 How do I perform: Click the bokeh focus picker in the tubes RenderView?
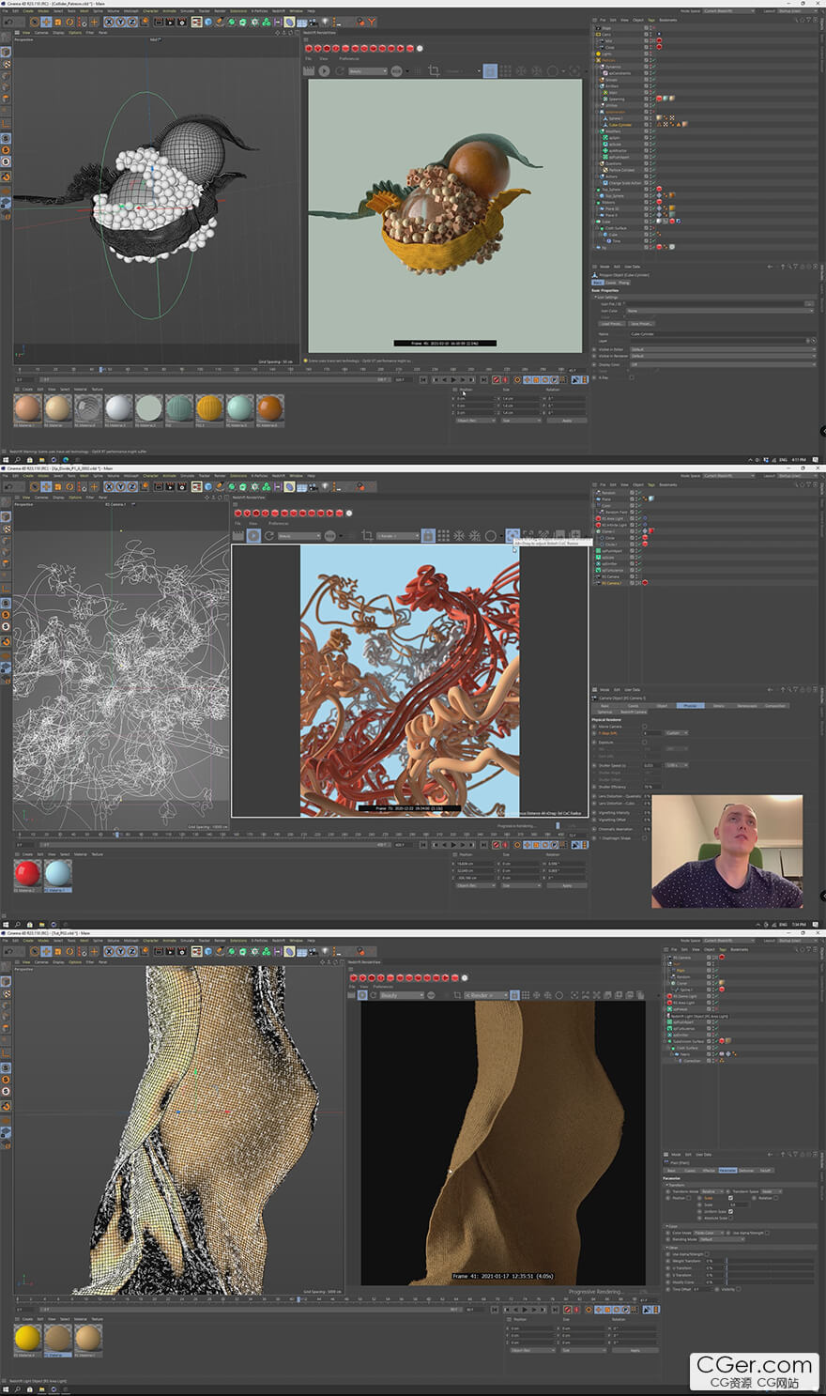coord(512,535)
